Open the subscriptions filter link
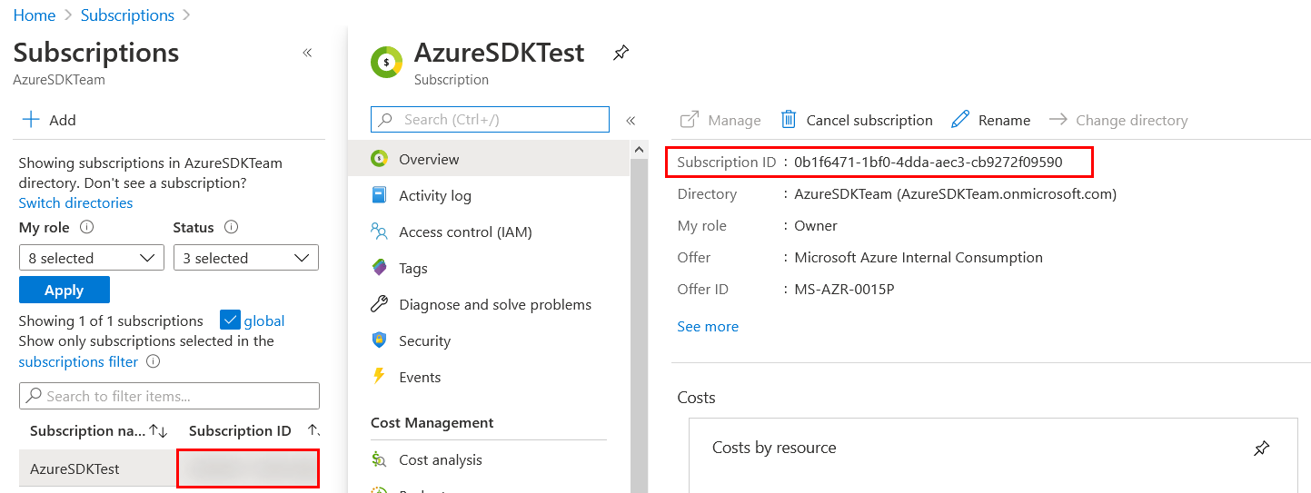 point(78,361)
